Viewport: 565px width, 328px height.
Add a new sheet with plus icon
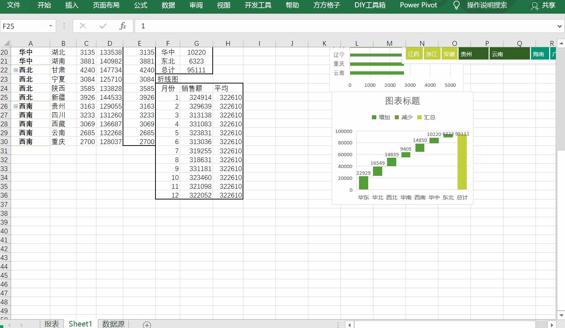(147, 325)
